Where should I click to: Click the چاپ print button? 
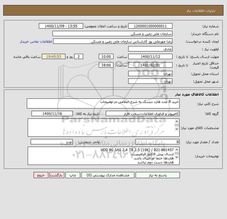point(73,175)
